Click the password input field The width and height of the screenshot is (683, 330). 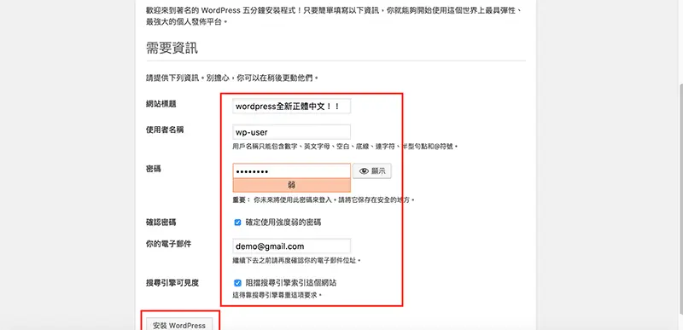pos(291,171)
